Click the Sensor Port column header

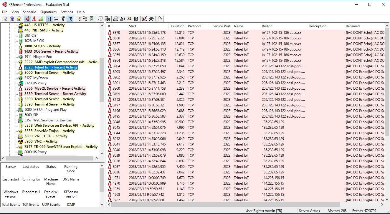point(220,26)
